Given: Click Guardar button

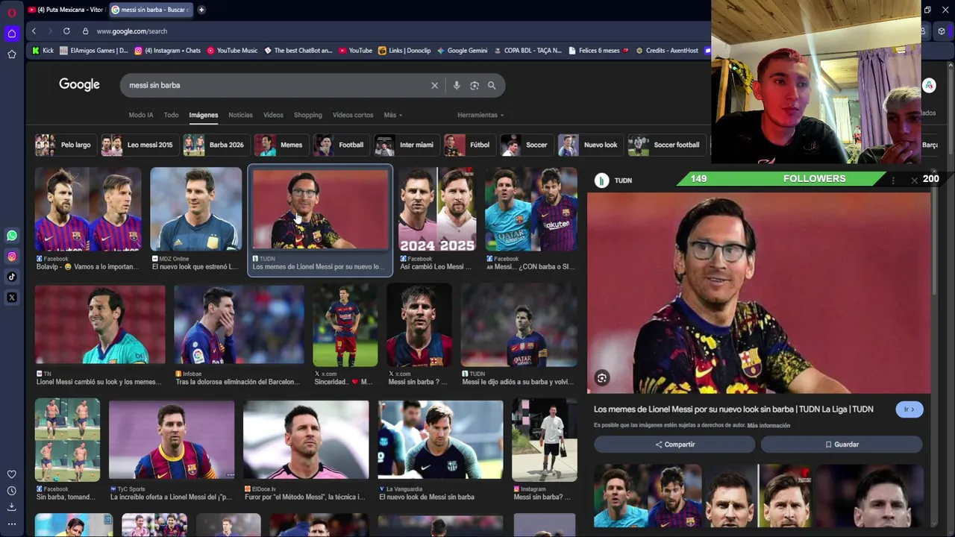Looking at the screenshot, I should (x=842, y=445).
